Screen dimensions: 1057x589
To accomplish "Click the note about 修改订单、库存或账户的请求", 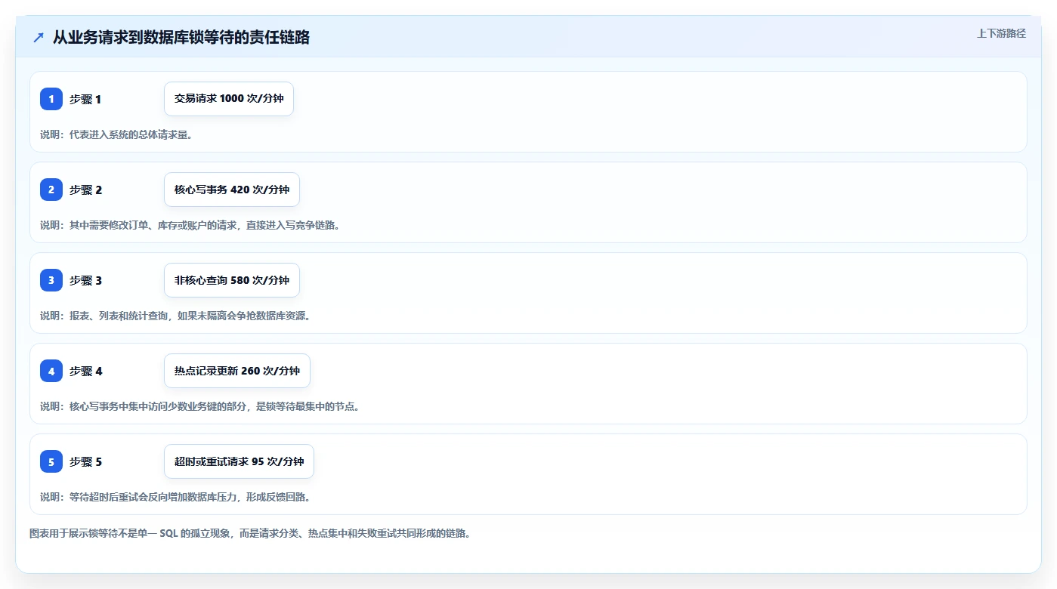I will (x=190, y=225).
